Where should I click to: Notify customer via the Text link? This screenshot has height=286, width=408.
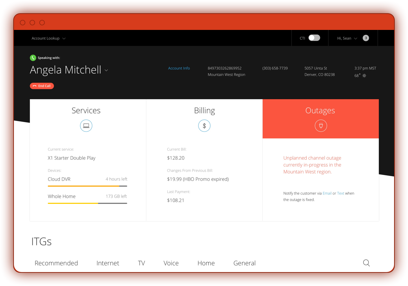click(x=341, y=193)
